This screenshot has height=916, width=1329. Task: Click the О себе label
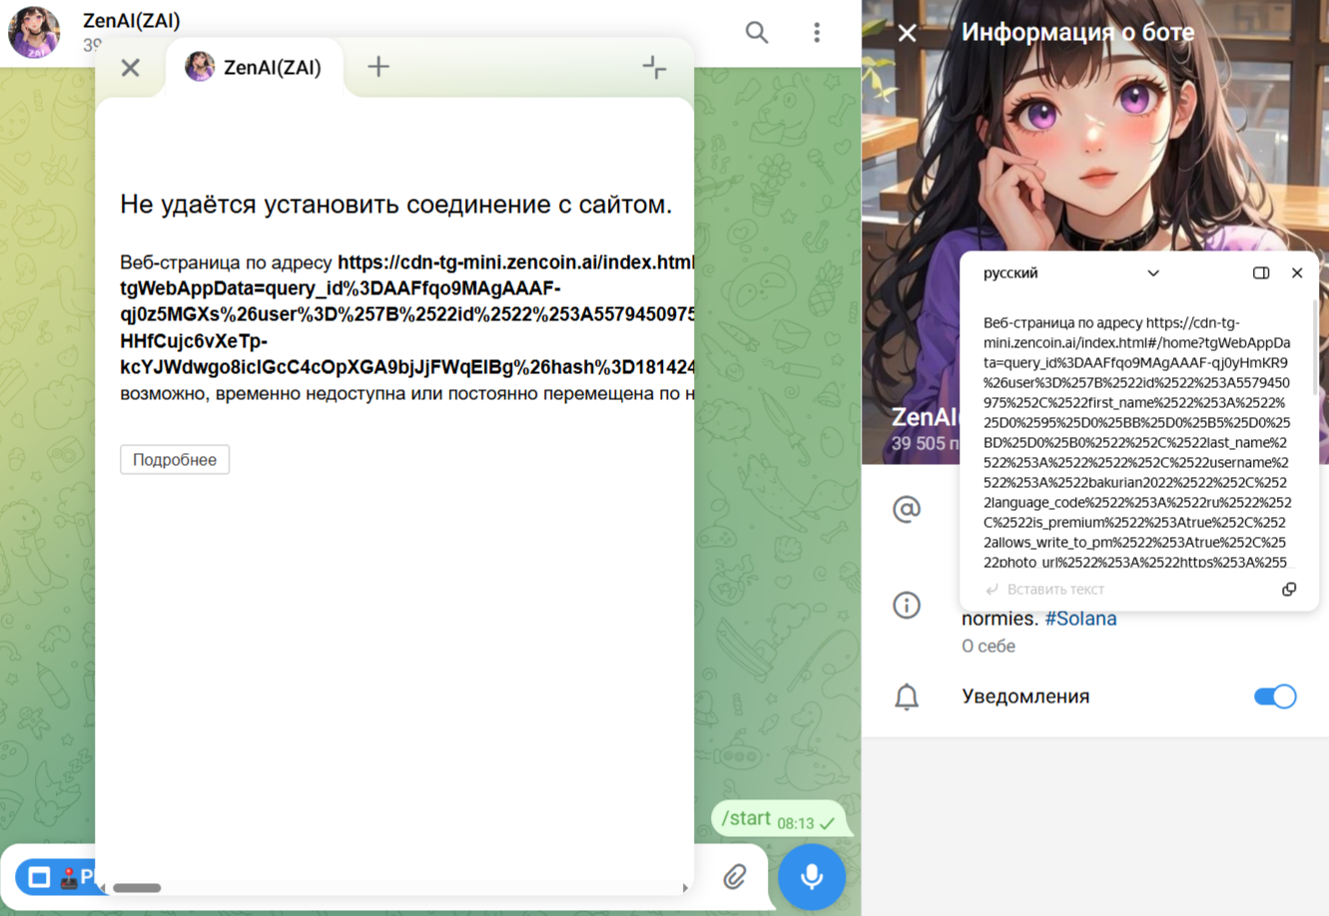pyautogui.click(x=989, y=647)
